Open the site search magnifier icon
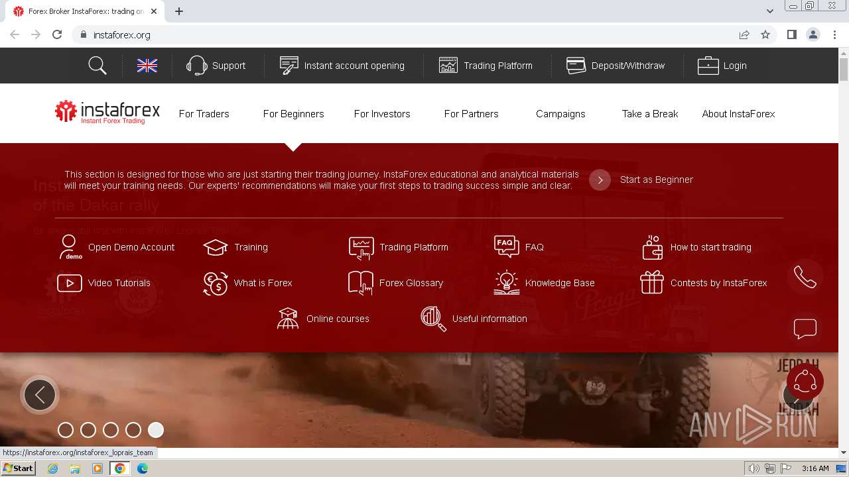849x477 pixels. point(98,66)
